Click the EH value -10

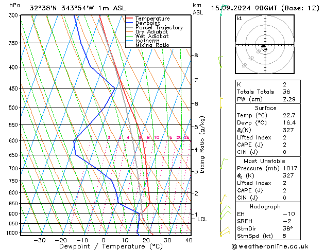pos(289,214)
